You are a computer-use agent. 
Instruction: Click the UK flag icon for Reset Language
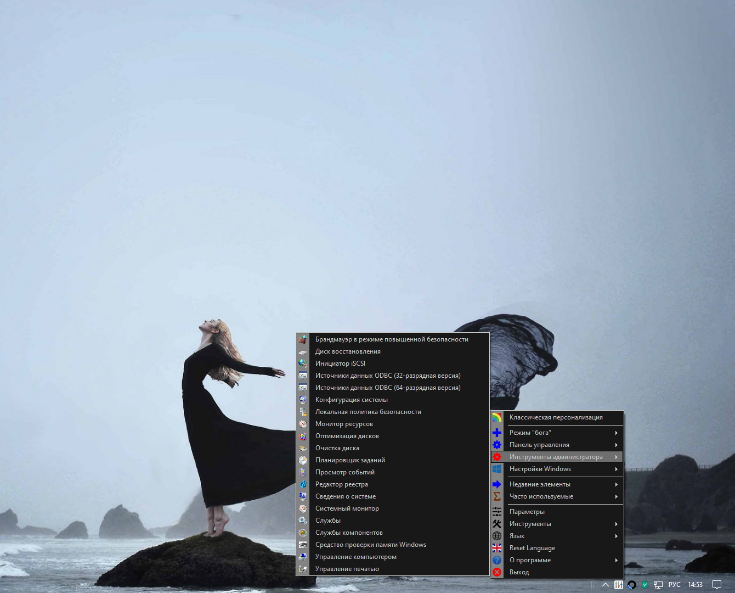tap(497, 548)
